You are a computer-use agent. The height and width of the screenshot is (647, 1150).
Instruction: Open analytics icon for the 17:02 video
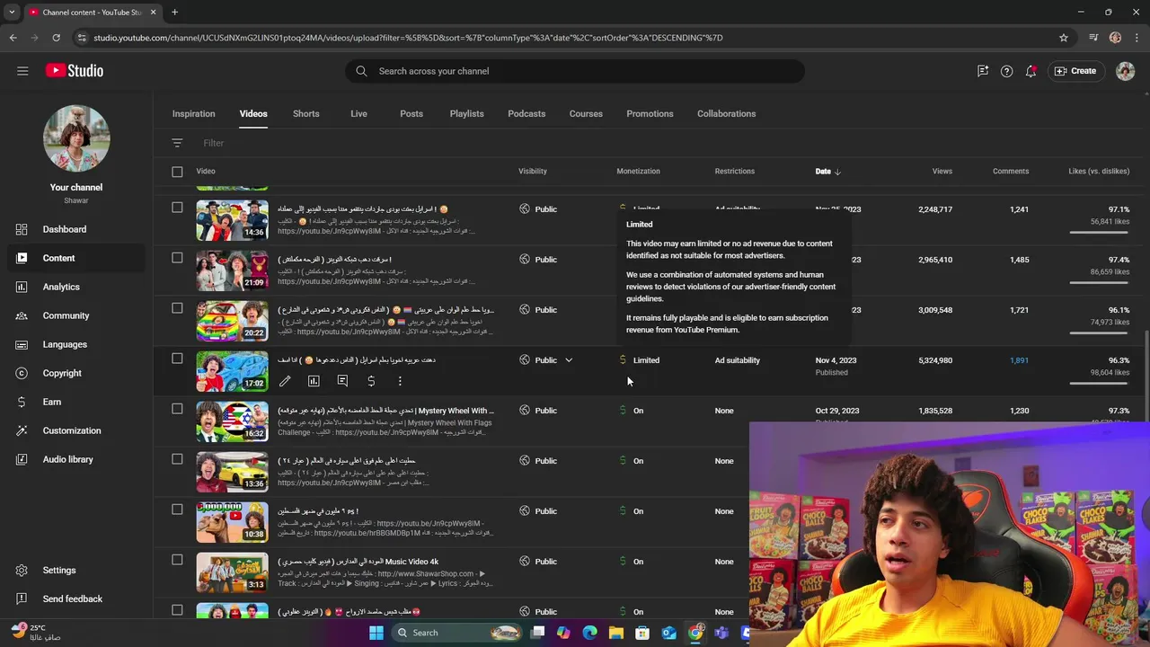tap(314, 381)
